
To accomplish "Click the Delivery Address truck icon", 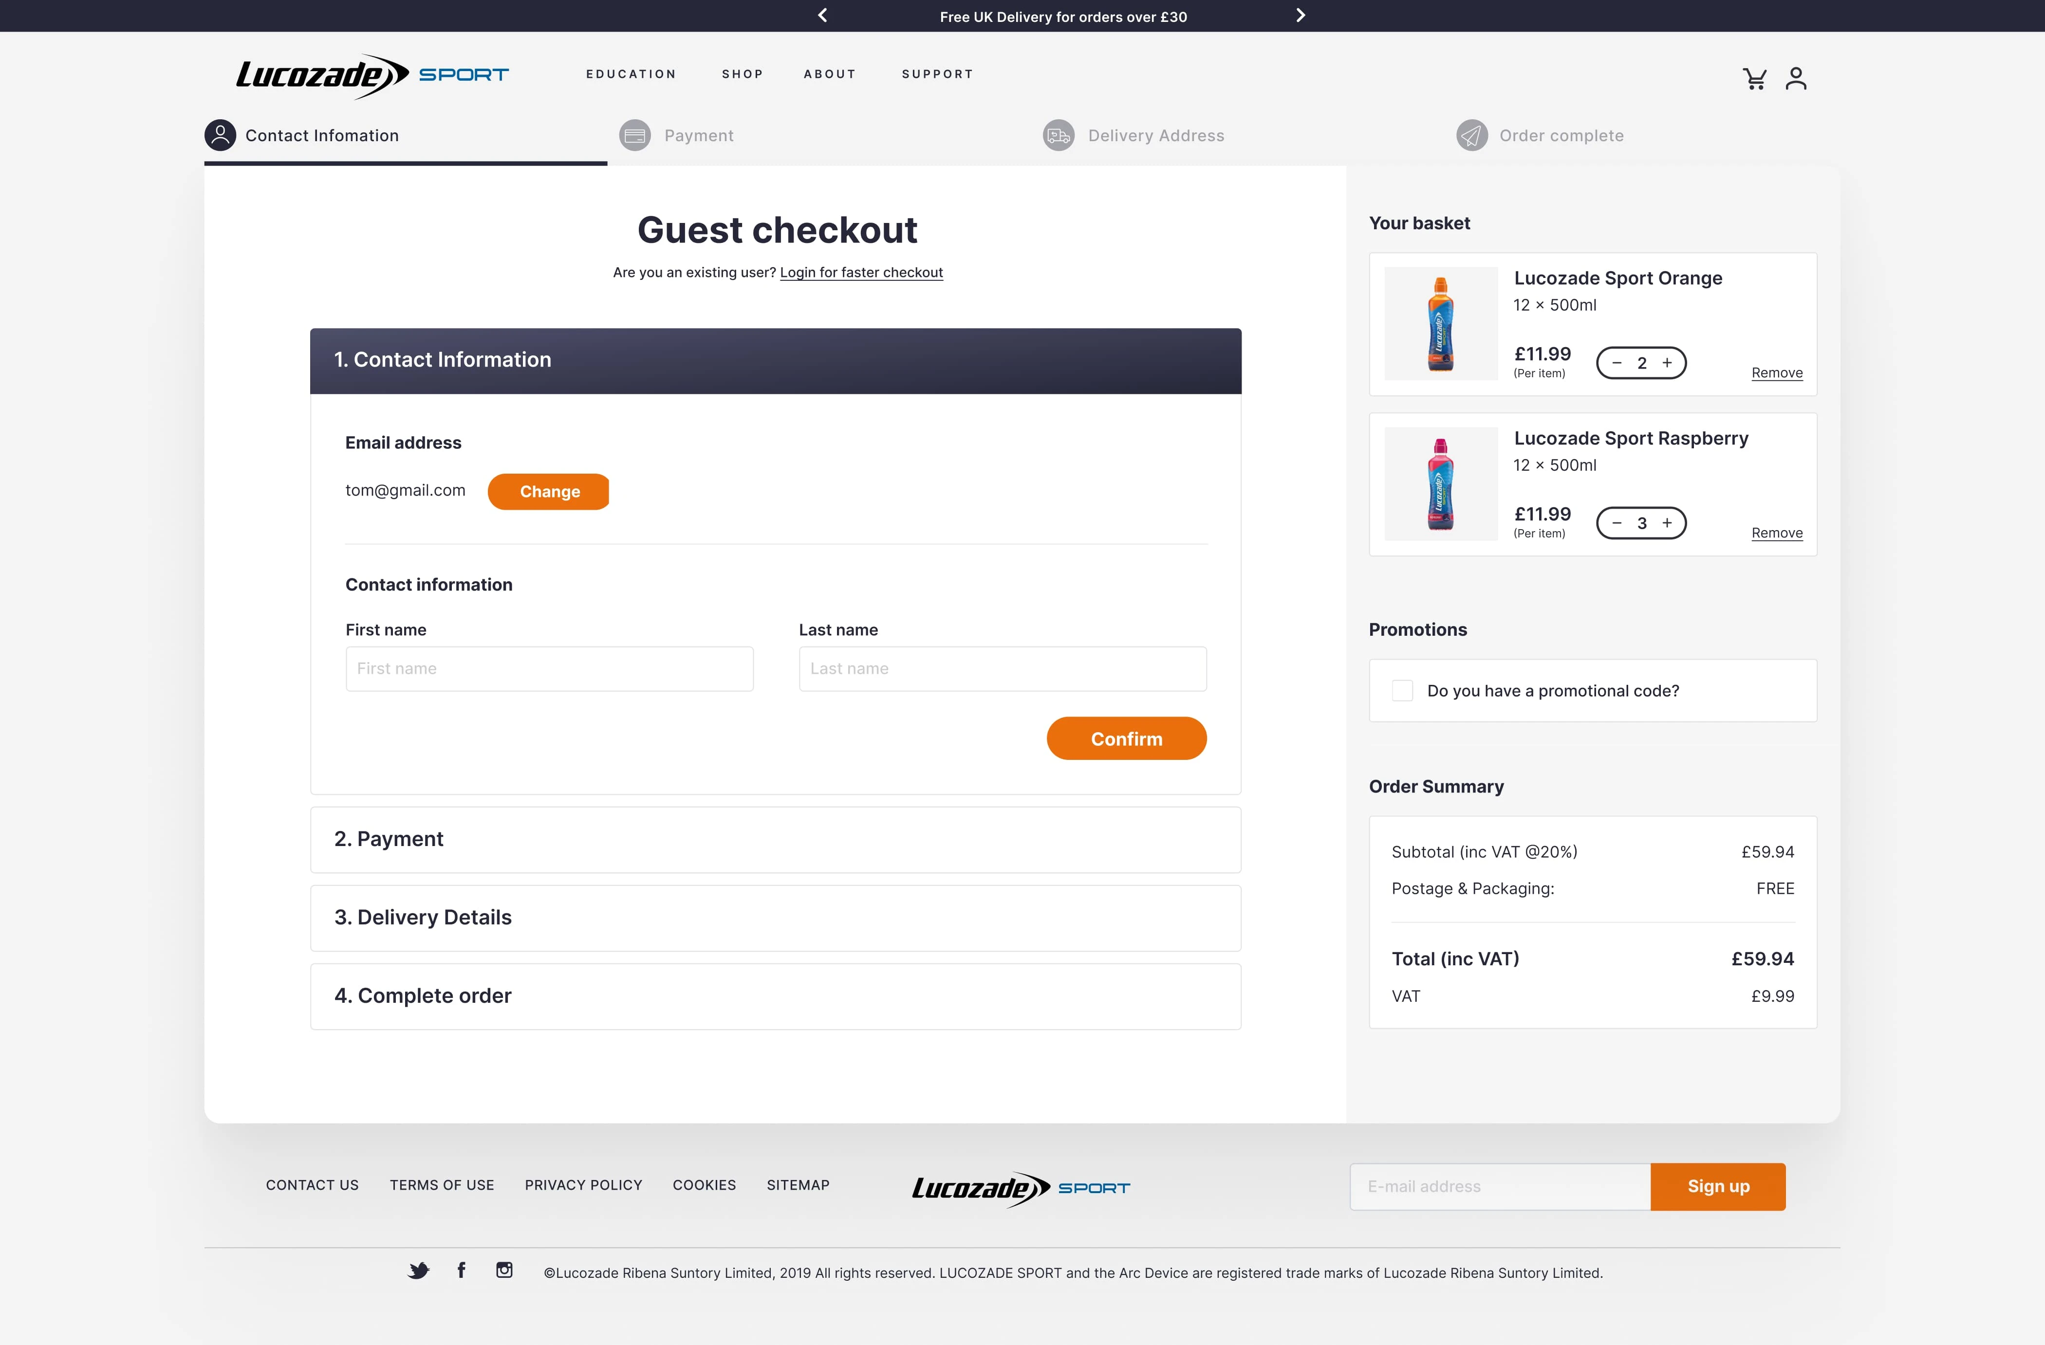I will click(x=1059, y=135).
